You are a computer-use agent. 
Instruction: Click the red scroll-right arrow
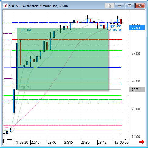142,142
